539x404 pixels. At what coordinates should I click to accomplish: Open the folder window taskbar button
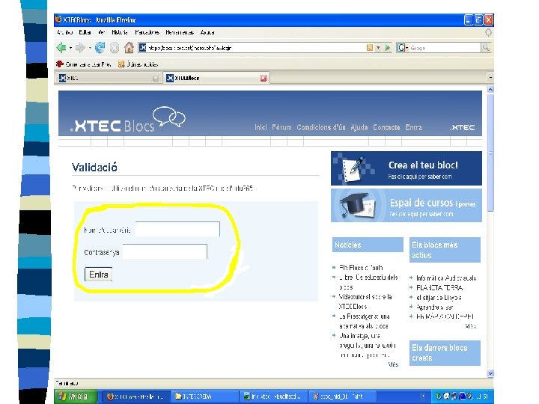tap(205, 397)
